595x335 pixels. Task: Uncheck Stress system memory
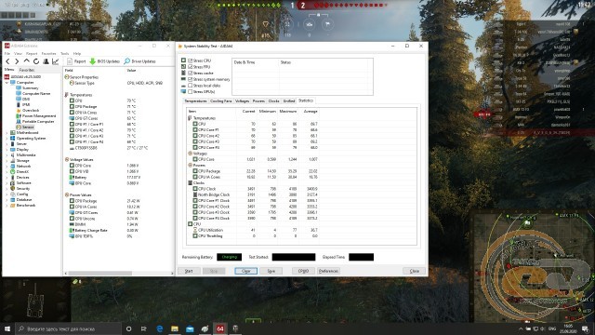(x=191, y=79)
